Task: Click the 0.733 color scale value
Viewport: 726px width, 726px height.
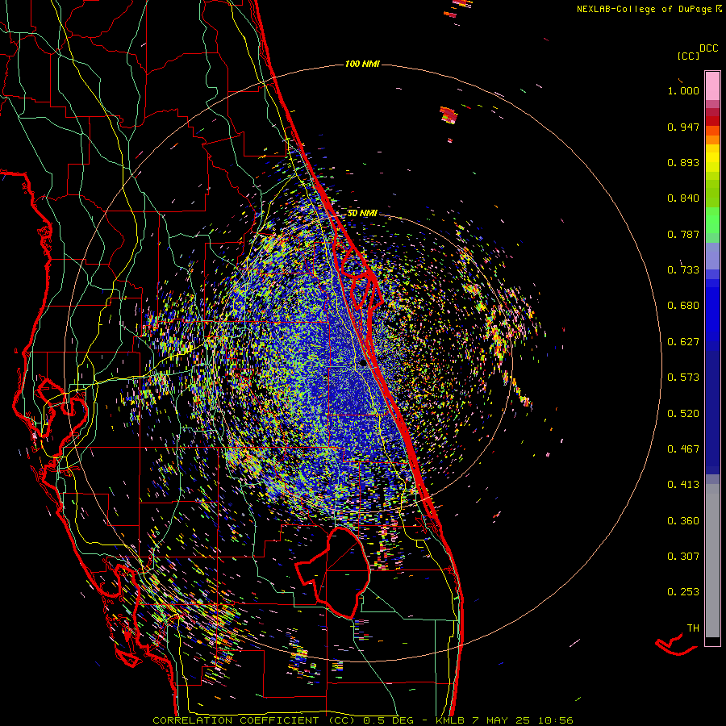Action: click(x=683, y=270)
